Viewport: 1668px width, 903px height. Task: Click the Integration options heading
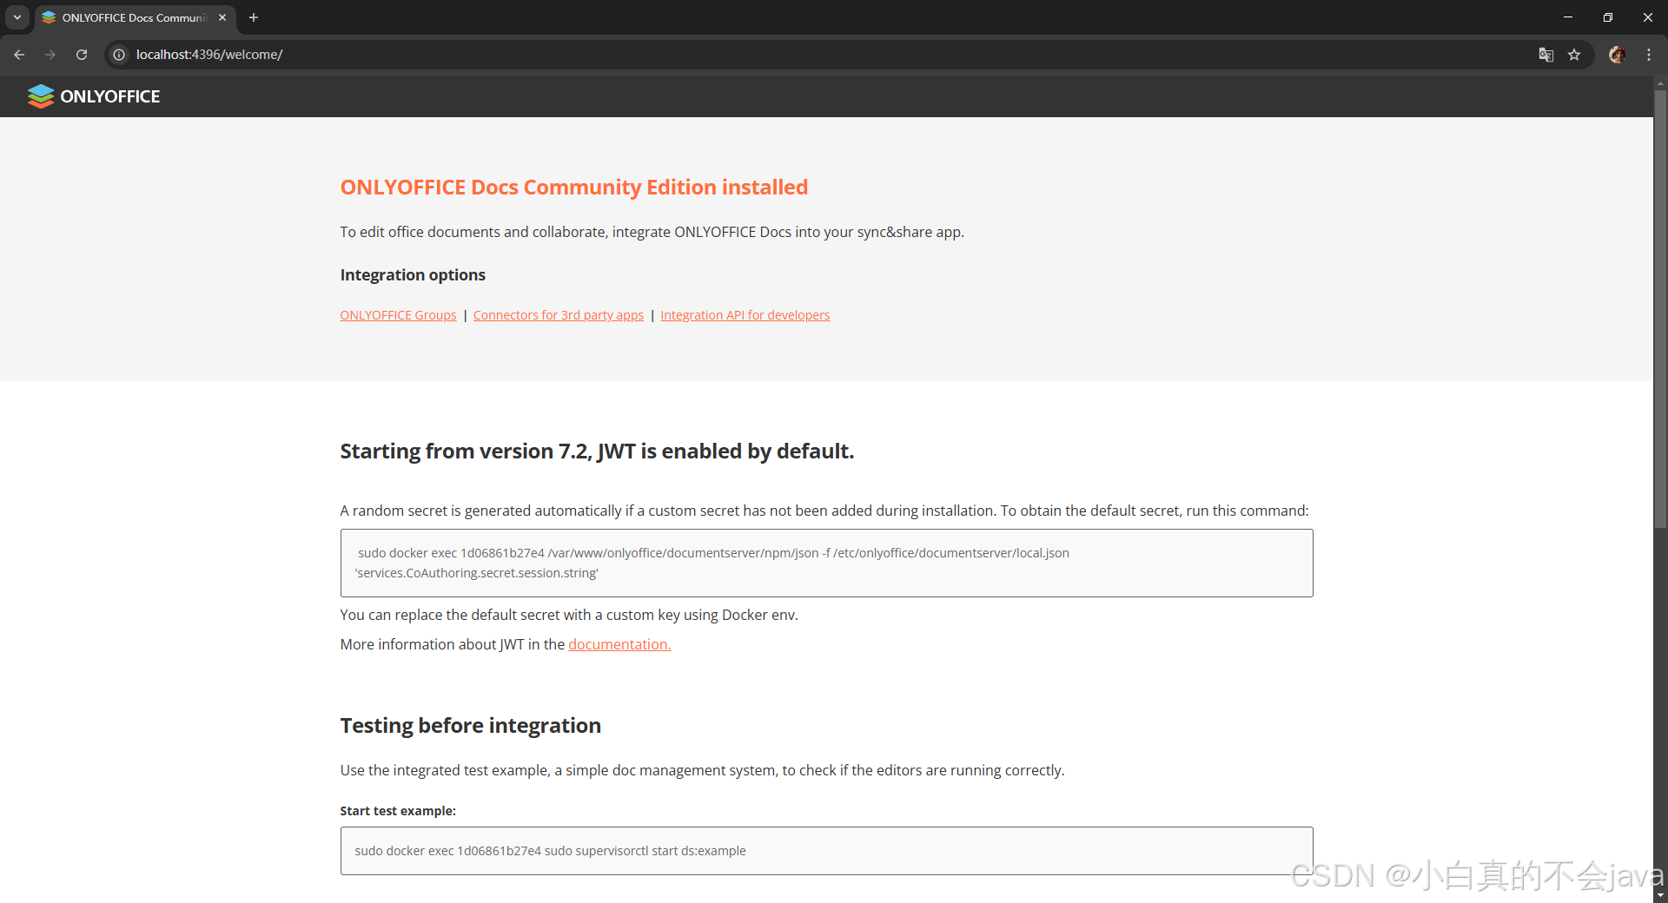pos(413,275)
